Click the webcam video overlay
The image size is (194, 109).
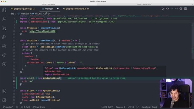[x=176, y=93]
